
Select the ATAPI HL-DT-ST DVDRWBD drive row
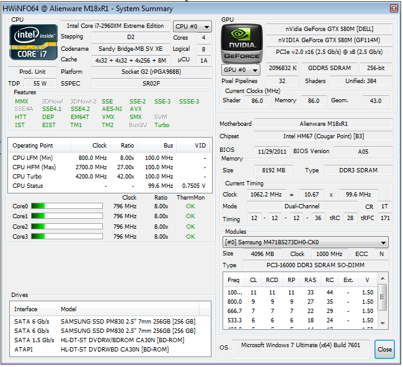110,350
